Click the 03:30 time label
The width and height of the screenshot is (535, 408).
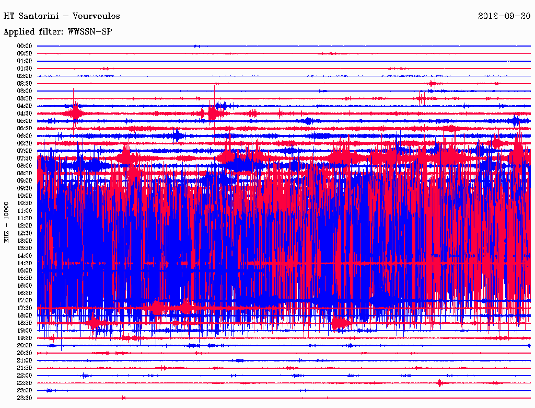pos(25,98)
